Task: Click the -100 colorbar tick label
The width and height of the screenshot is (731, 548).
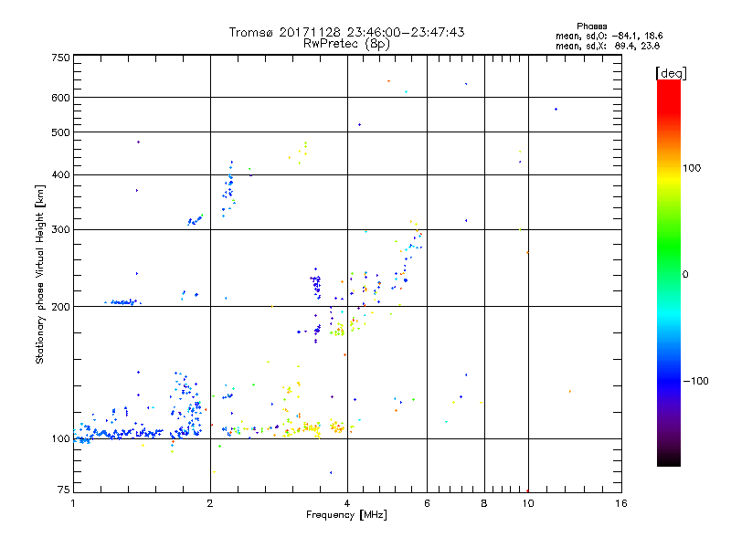Action: (694, 380)
